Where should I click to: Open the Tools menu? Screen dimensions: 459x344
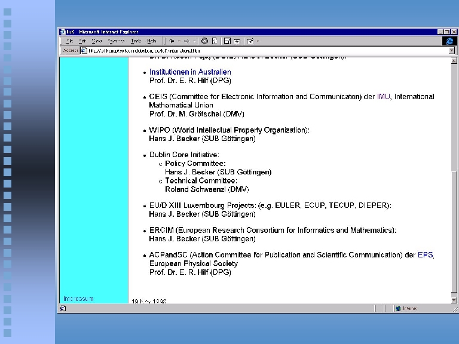(136, 41)
